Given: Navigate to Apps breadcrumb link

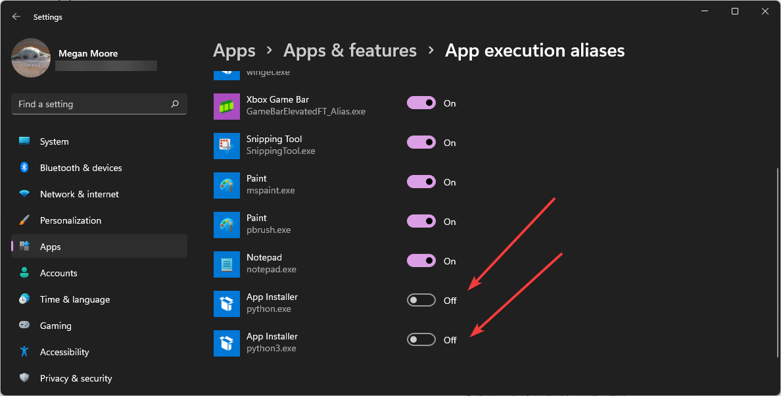Looking at the screenshot, I should [x=234, y=51].
